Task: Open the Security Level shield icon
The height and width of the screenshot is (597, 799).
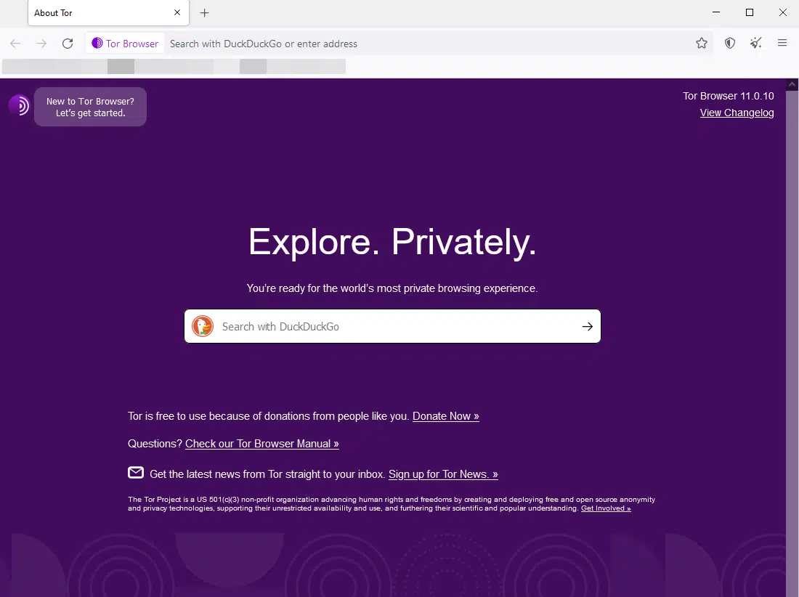Action: [x=730, y=44]
